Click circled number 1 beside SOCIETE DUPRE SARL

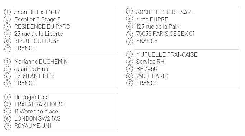point(129,11)
